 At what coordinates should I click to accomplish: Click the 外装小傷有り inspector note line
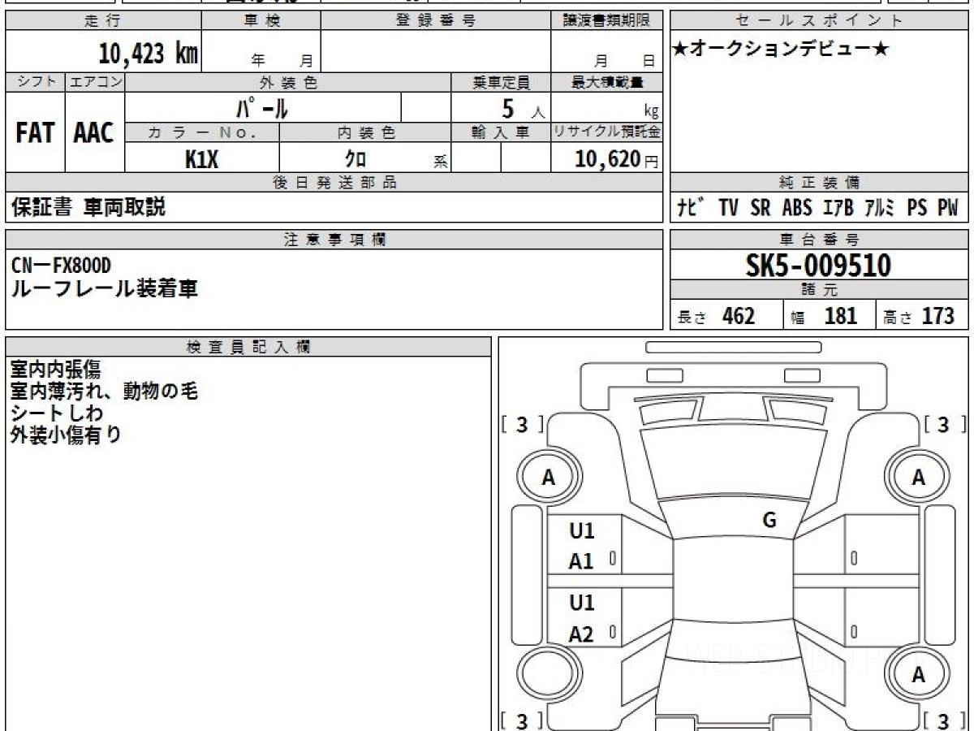(66, 435)
